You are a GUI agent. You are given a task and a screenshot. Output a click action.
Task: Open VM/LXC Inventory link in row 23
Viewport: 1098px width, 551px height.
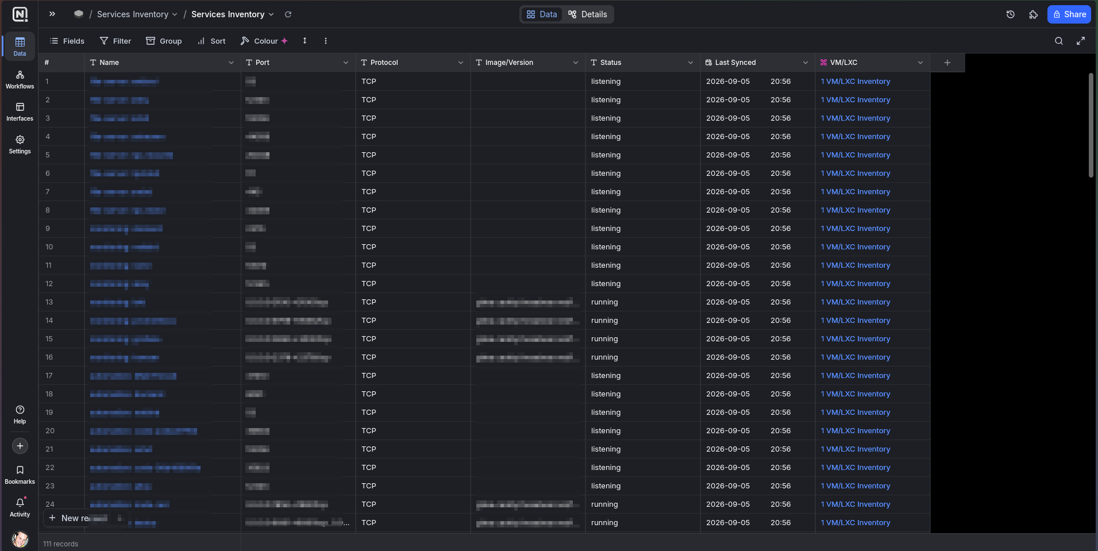[856, 486]
